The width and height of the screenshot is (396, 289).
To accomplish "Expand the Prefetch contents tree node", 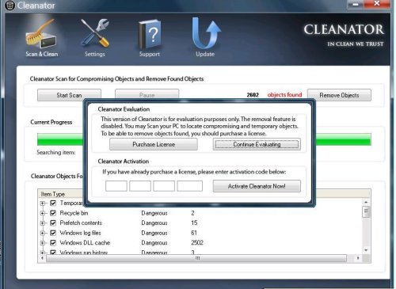I will click(x=43, y=223).
